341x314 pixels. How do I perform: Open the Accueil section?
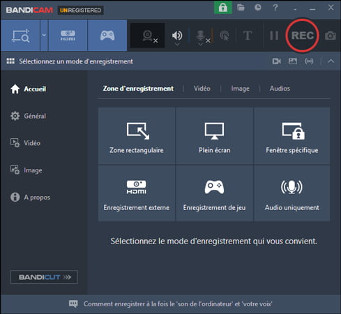[x=28, y=89]
